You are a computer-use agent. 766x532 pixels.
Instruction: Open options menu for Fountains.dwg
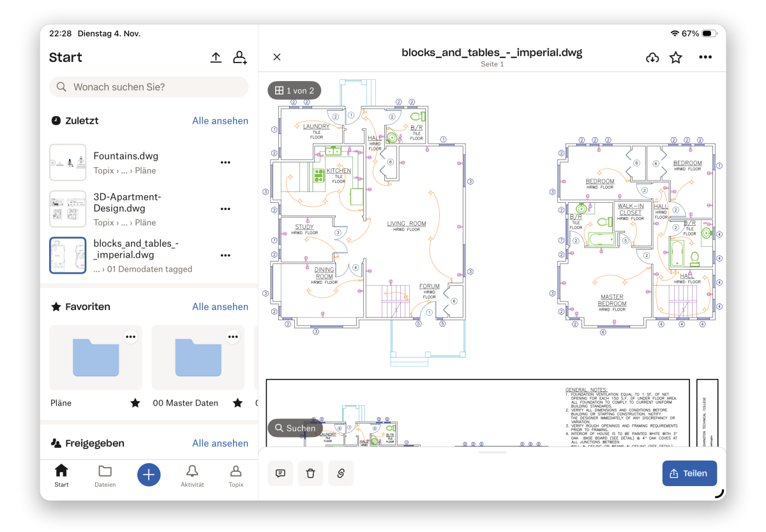pyautogui.click(x=225, y=163)
